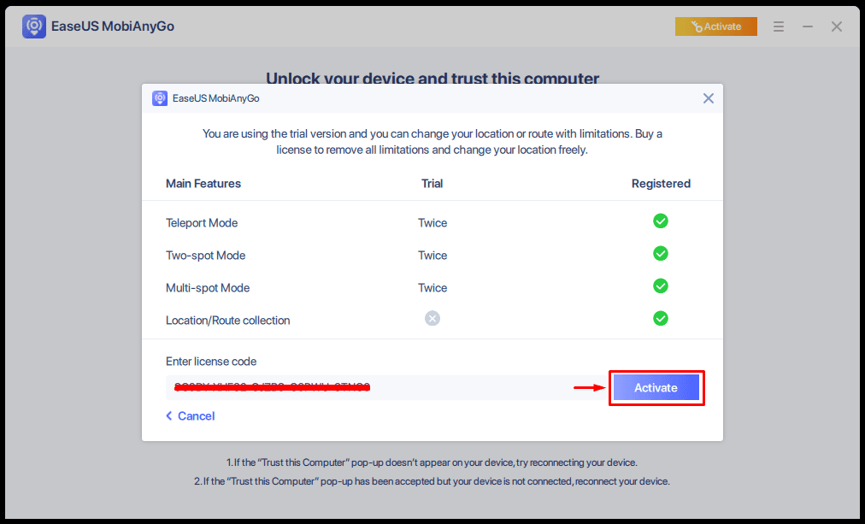Screen dimensions: 865x524
Task: Click the green check for Multi-spot Mode
Action: tap(661, 286)
